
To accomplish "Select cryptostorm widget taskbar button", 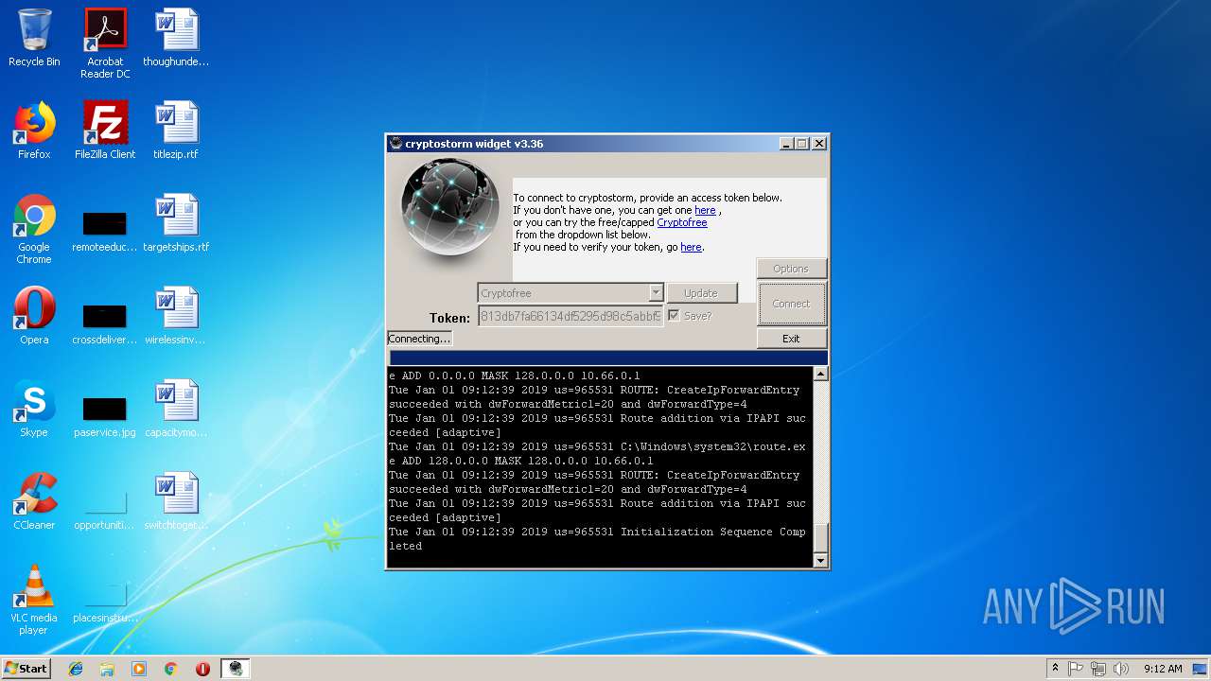I will (x=236, y=669).
